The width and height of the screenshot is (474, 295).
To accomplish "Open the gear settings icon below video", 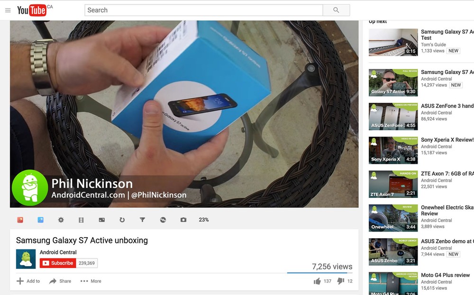I will coord(61,220).
